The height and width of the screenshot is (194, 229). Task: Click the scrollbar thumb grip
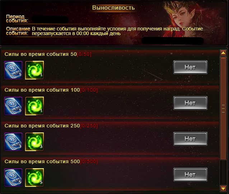point(223,109)
